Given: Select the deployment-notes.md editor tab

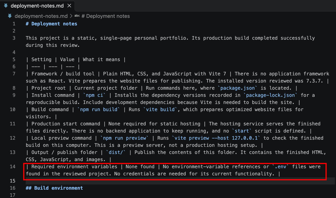Looking at the screenshot, I should click(37, 6).
